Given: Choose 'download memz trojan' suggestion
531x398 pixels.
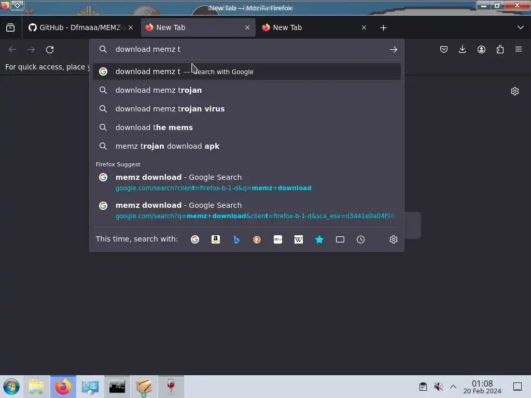Looking at the screenshot, I should pyautogui.click(x=246, y=90).
